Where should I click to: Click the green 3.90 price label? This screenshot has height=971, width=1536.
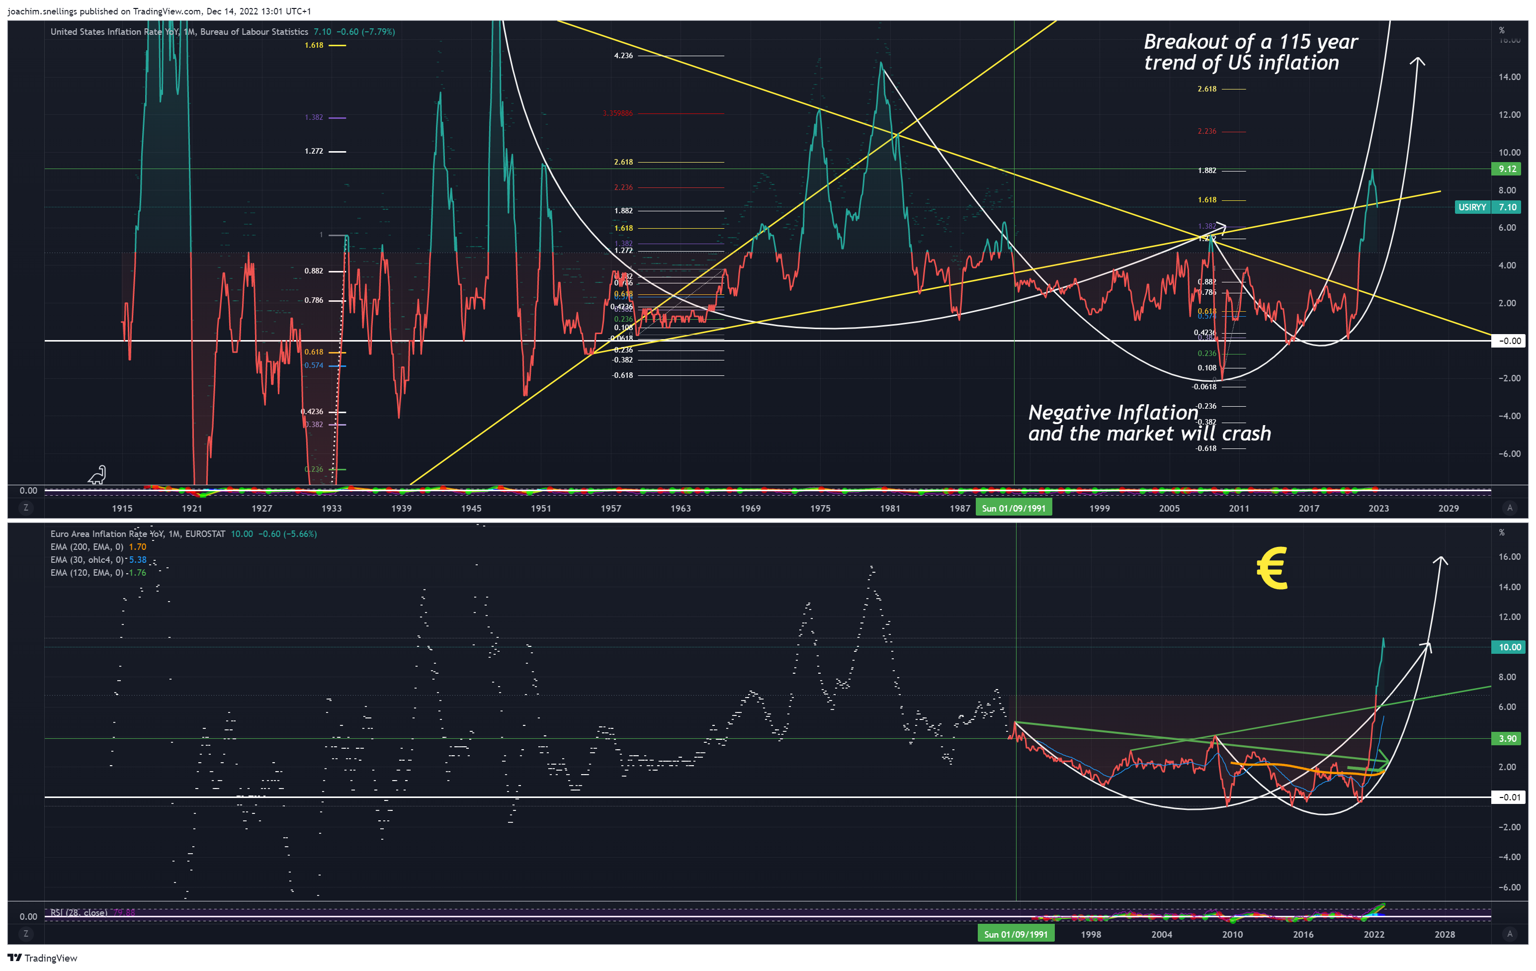(x=1508, y=738)
